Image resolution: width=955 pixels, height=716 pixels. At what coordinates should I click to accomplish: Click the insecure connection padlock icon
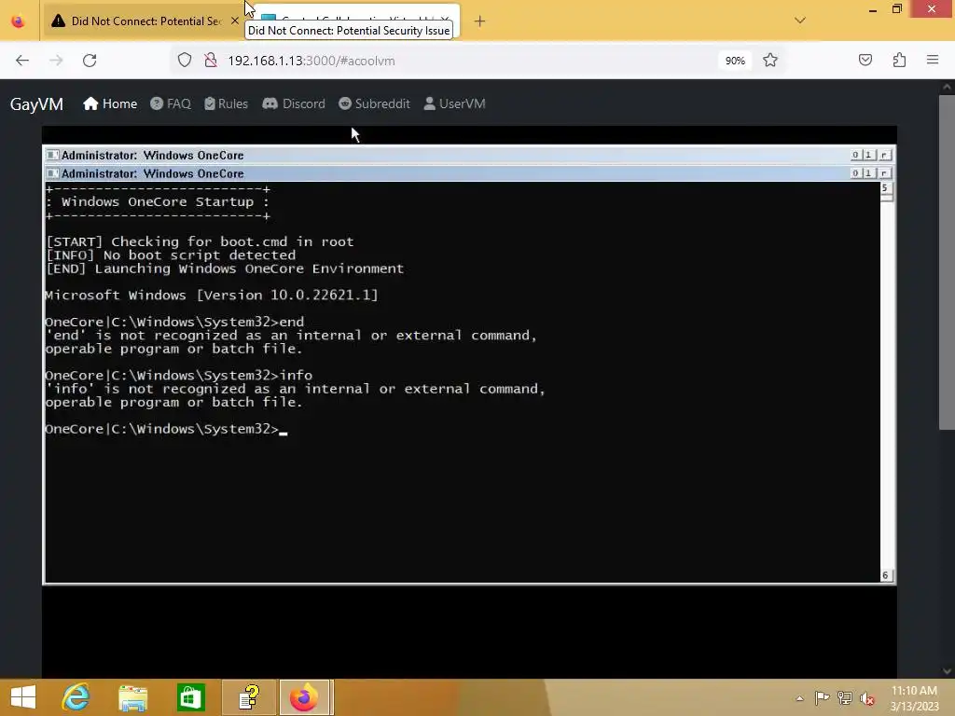point(211,61)
